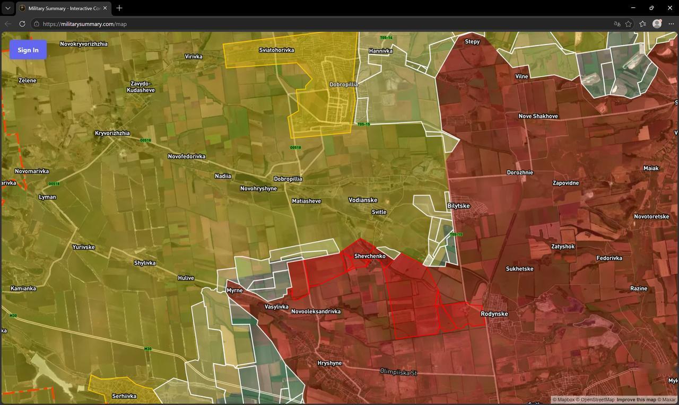Click the Myrne map label

234,290
